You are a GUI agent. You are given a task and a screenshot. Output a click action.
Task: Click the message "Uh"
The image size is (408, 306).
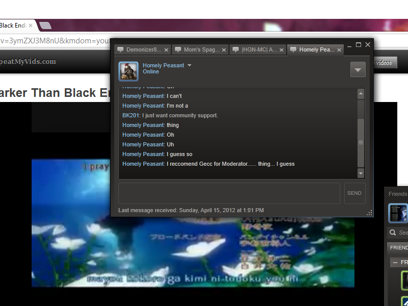[148, 144]
